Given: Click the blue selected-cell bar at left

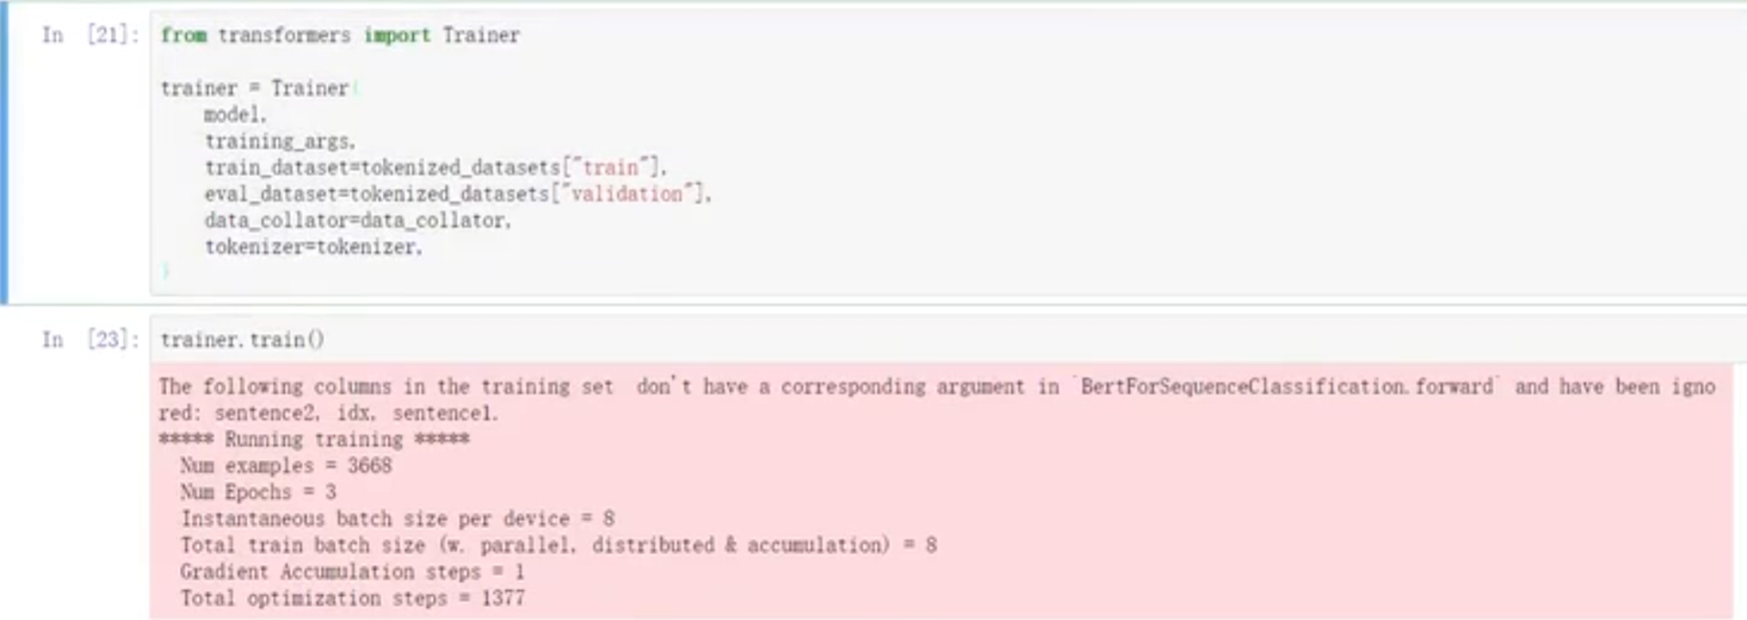Looking at the screenshot, I should [x=4, y=155].
